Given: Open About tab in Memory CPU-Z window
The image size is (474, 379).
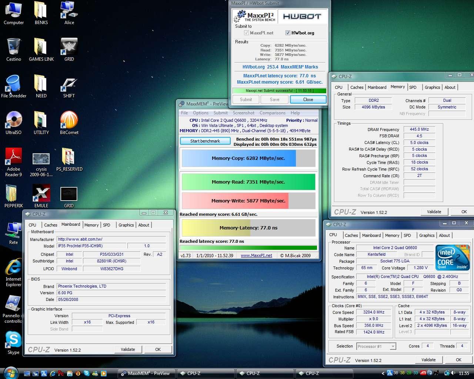Looking at the screenshot, I should (450, 87).
